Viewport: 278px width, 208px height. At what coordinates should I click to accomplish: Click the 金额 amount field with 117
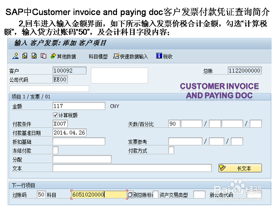click(79, 106)
